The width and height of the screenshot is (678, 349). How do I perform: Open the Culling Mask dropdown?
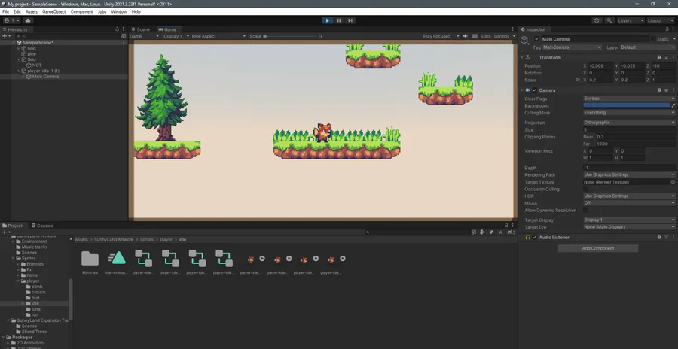tap(629, 113)
